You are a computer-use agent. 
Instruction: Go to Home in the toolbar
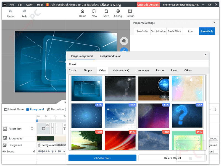point(82,13)
